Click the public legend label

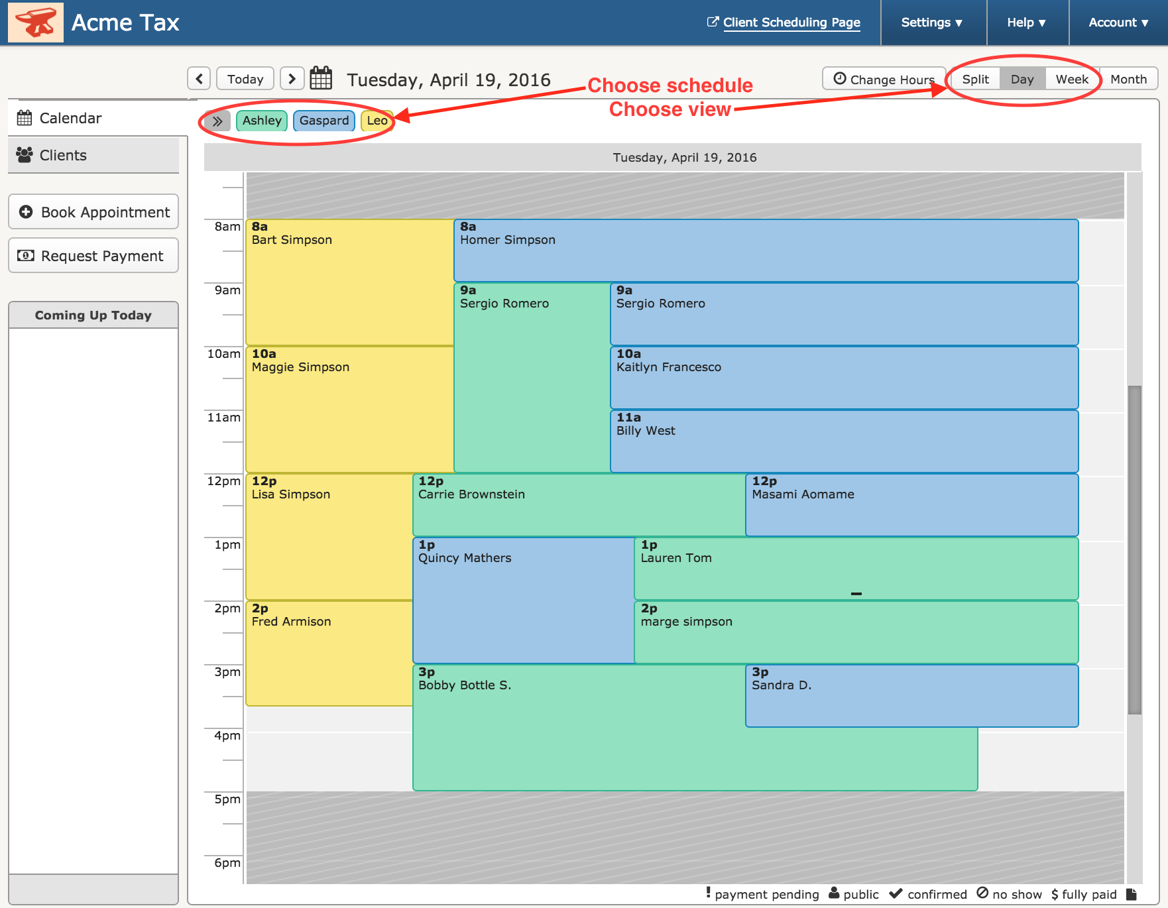click(x=861, y=895)
